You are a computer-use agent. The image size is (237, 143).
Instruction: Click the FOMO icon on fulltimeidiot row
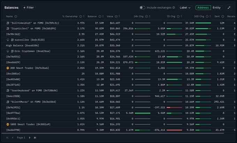pyautogui.click(x=8, y=23)
